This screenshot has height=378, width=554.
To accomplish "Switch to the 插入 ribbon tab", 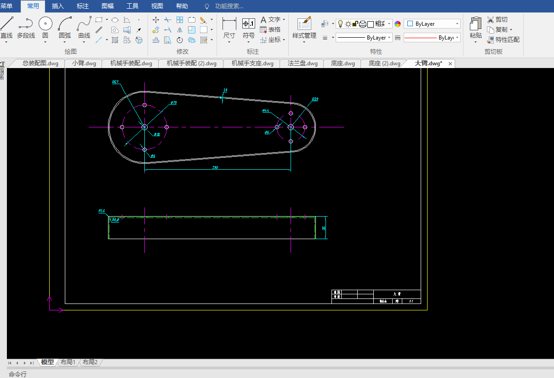I will (58, 6).
